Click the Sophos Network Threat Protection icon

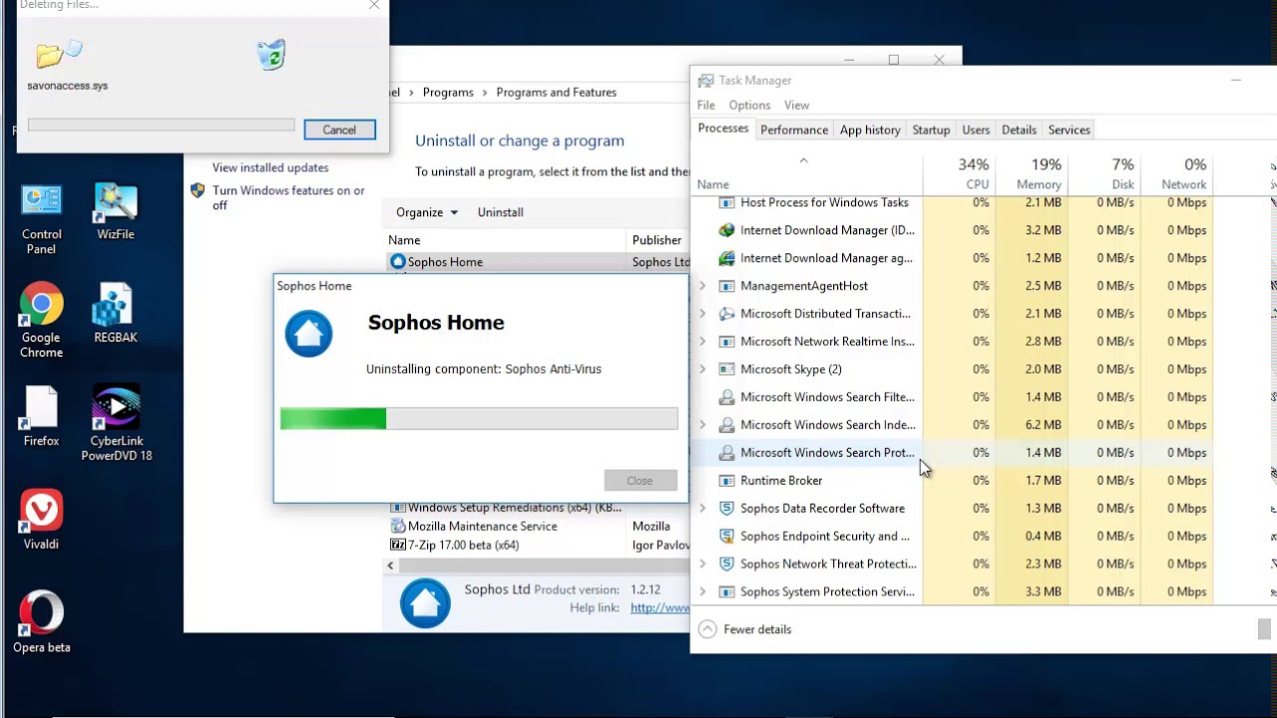726,564
